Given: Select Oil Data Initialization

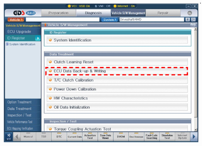Looking at the screenshot, I should coord(117,107).
